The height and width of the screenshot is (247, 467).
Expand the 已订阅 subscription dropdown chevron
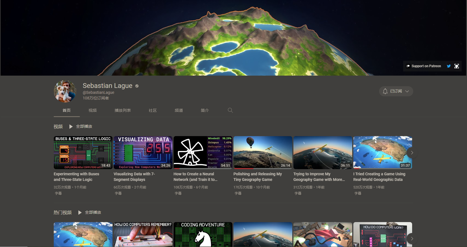click(x=407, y=91)
